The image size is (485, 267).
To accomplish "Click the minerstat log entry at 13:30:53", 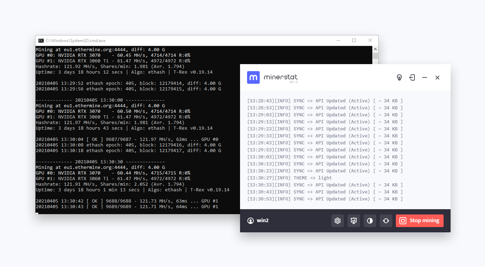I will 325,199.
